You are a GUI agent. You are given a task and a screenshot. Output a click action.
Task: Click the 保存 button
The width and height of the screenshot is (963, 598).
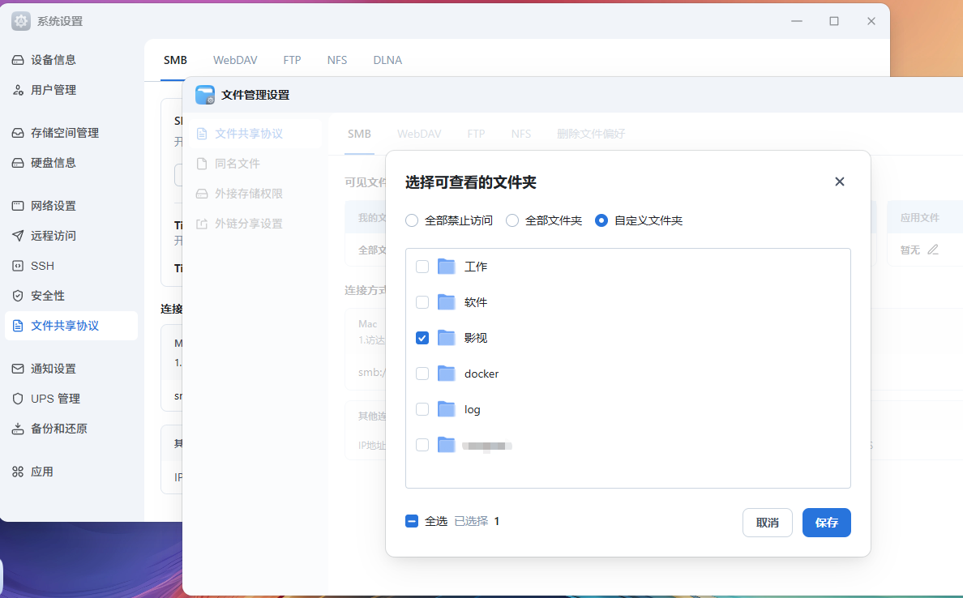[826, 523]
